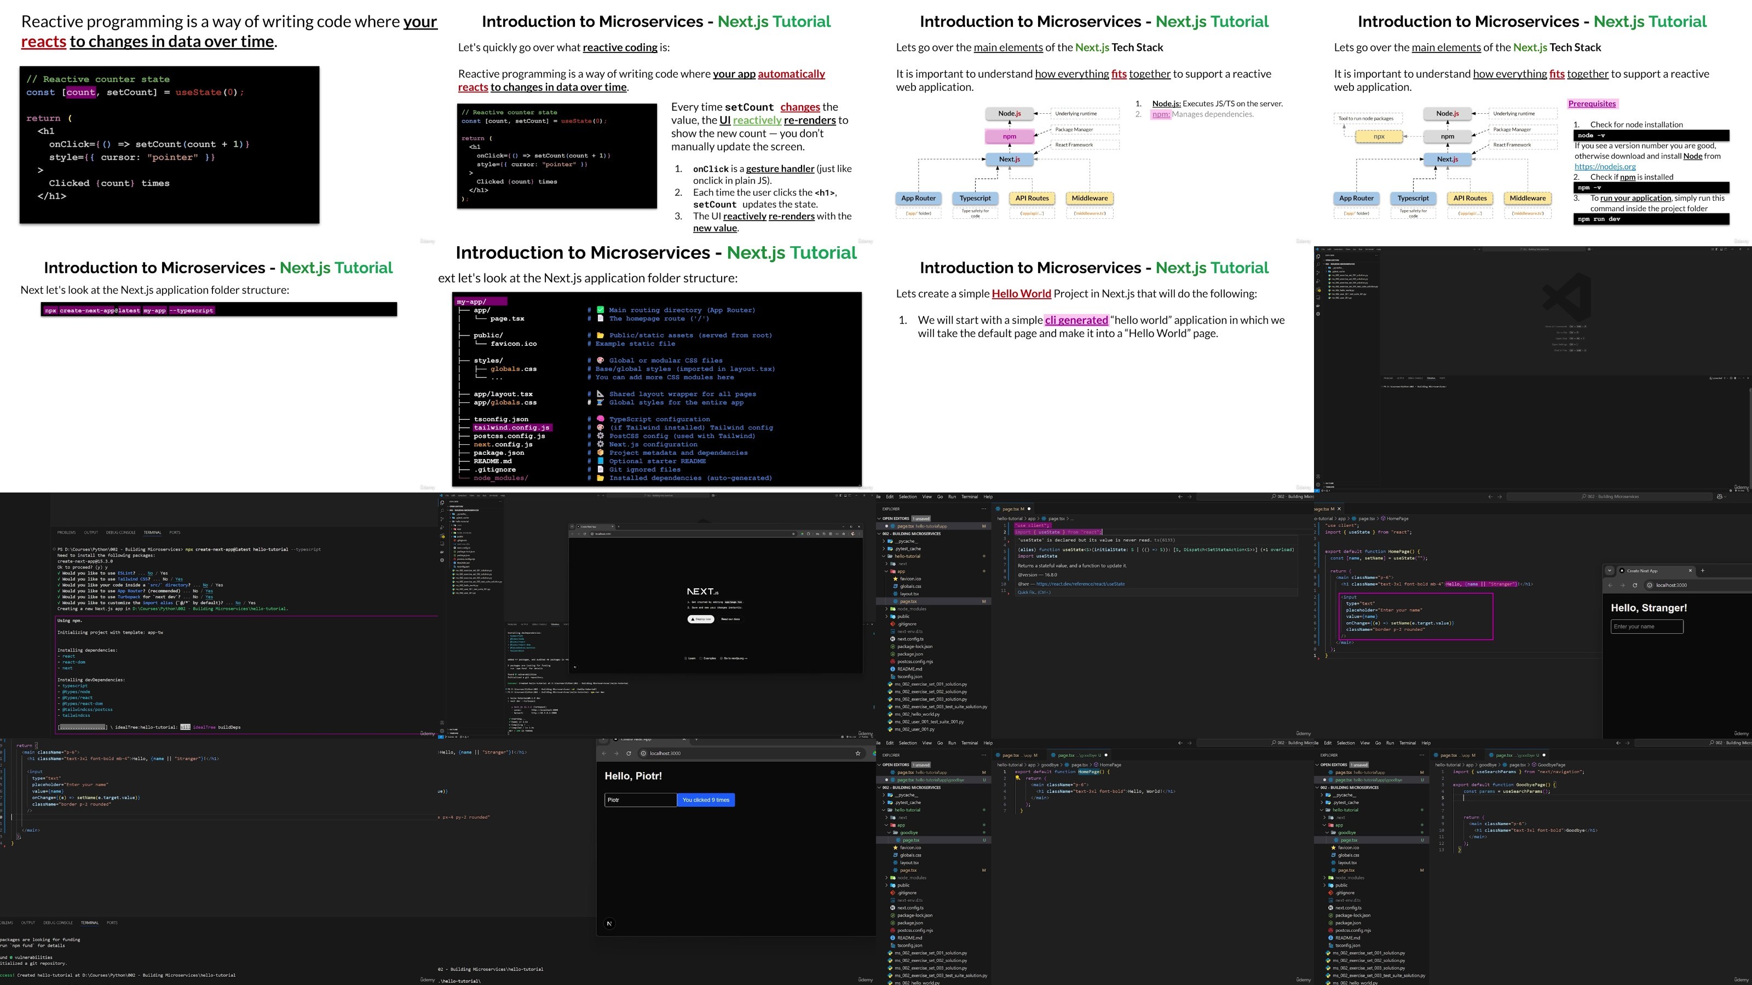Screen dimensions: 1752x985
Task: Click the goodbye breadcrumb in the Hello World HomePage window
Action: tap(1050, 765)
